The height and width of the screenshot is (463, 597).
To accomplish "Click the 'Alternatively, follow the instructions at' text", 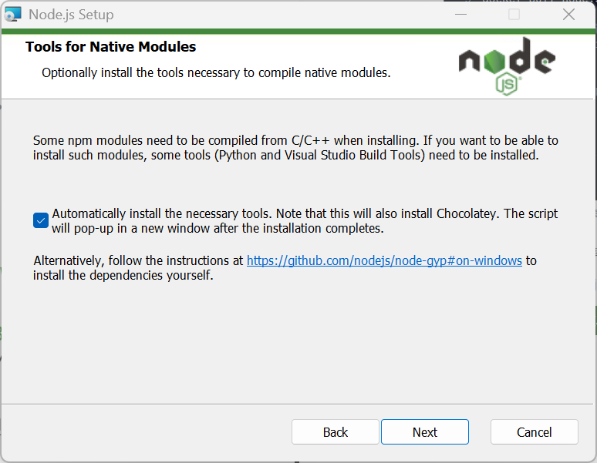I will pyautogui.click(x=138, y=260).
